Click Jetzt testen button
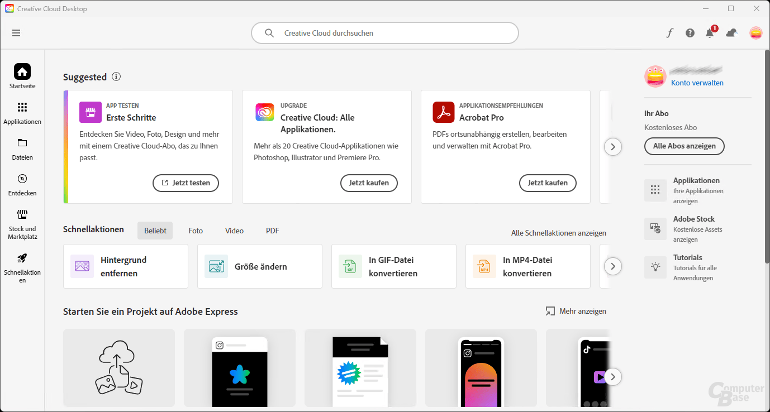Screen dimensions: 770x412 pos(186,183)
